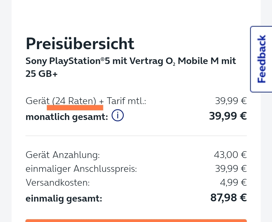272x222 pixels.
Task: Click the orange button at the bottom edge
Action: (x=136, y=220)
